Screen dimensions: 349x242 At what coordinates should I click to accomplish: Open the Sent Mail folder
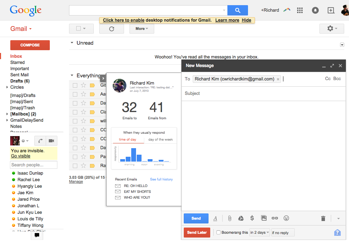tap(19, 75)
